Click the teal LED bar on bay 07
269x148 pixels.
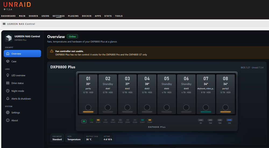(206, 112)
